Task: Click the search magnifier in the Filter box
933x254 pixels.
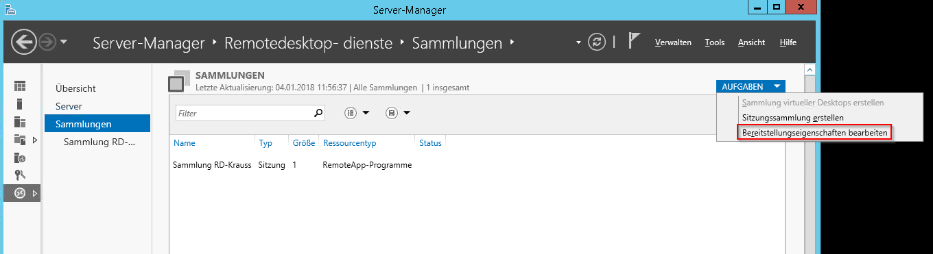Action: pos(318,113)
